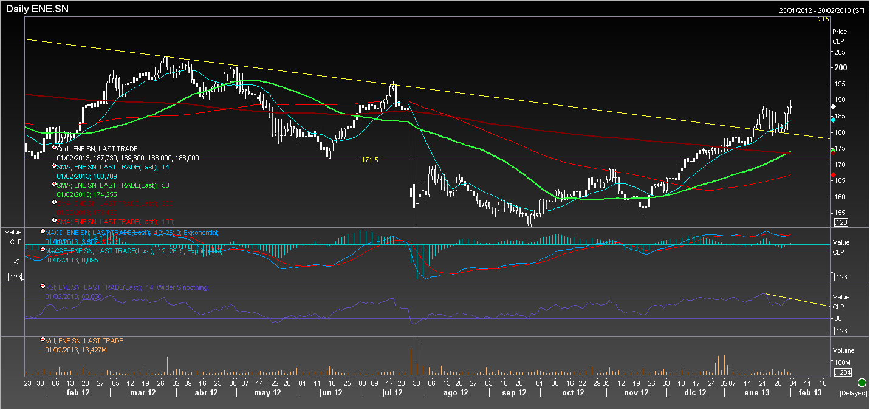Toggle the .123 box on left MACD axis
The image size is (870, 410).
[15, 277]
